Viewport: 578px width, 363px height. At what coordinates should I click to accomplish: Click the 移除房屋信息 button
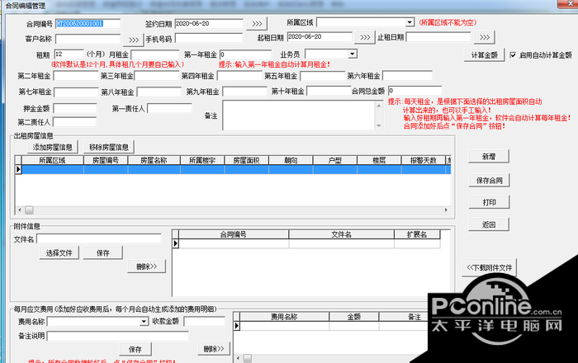pos(109,147)
